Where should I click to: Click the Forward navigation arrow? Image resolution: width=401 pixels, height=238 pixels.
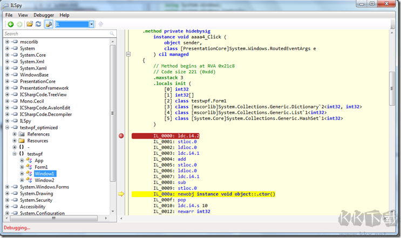point(19,24)
